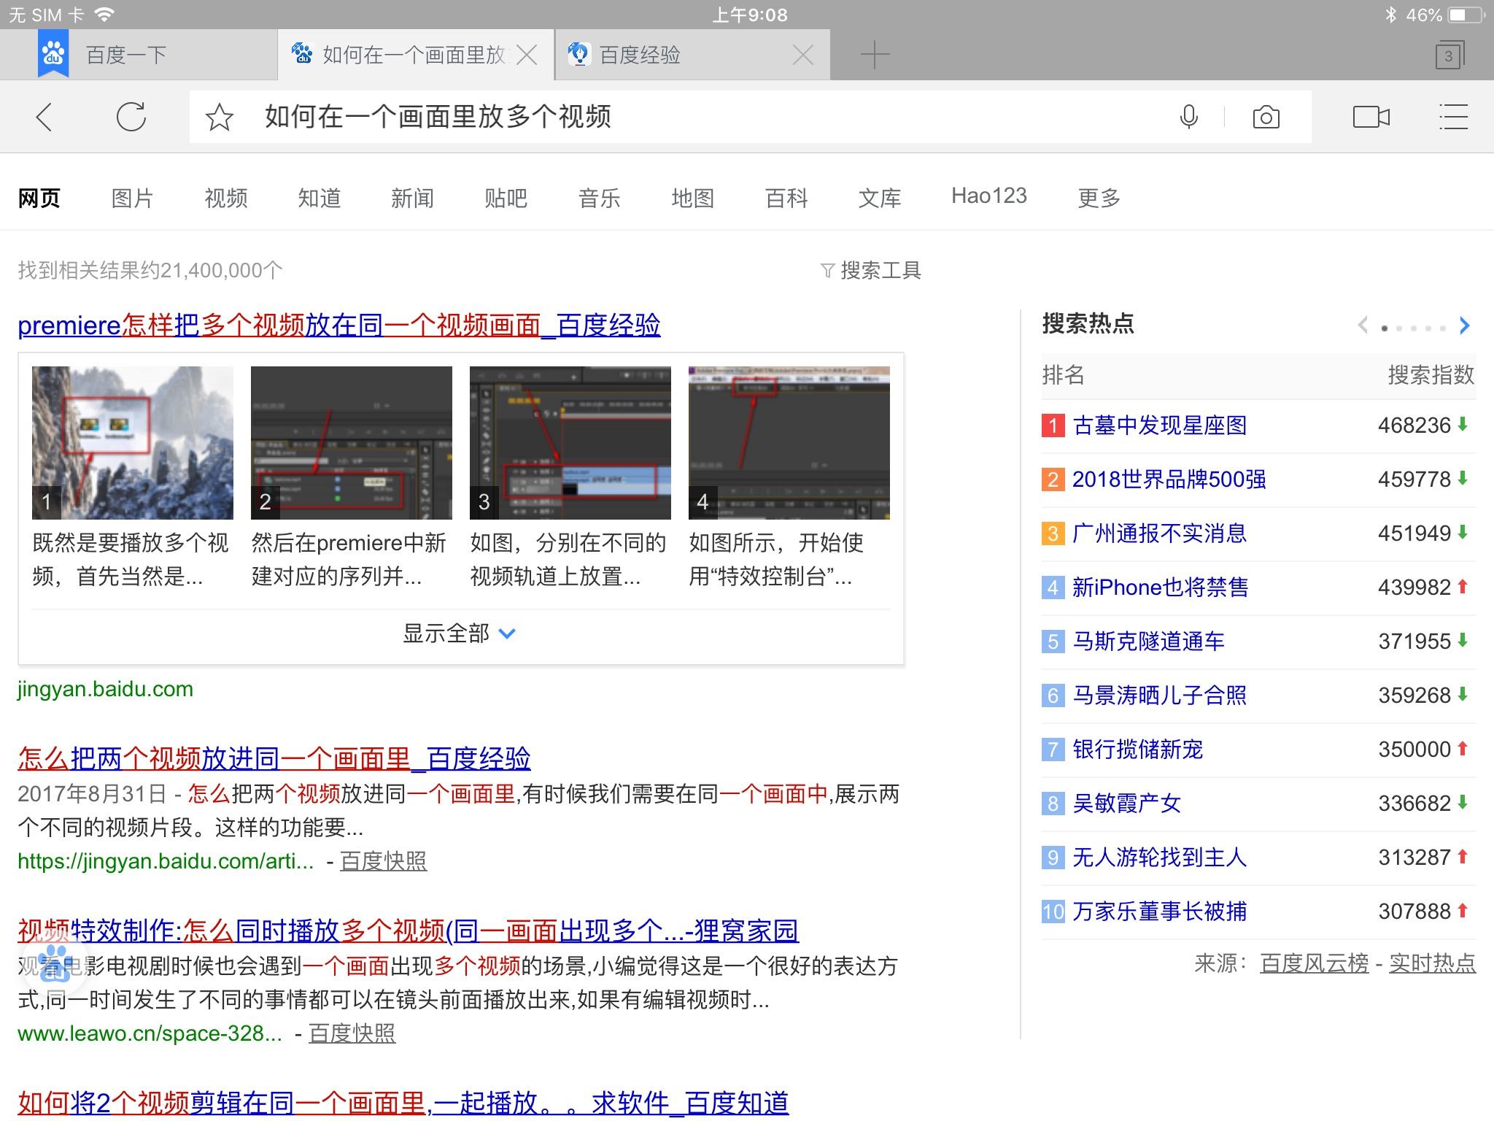This screenshot has height=1121, width=1494.
Task: Expand 显示全部 to show all steps
Action: coord(460,633)
